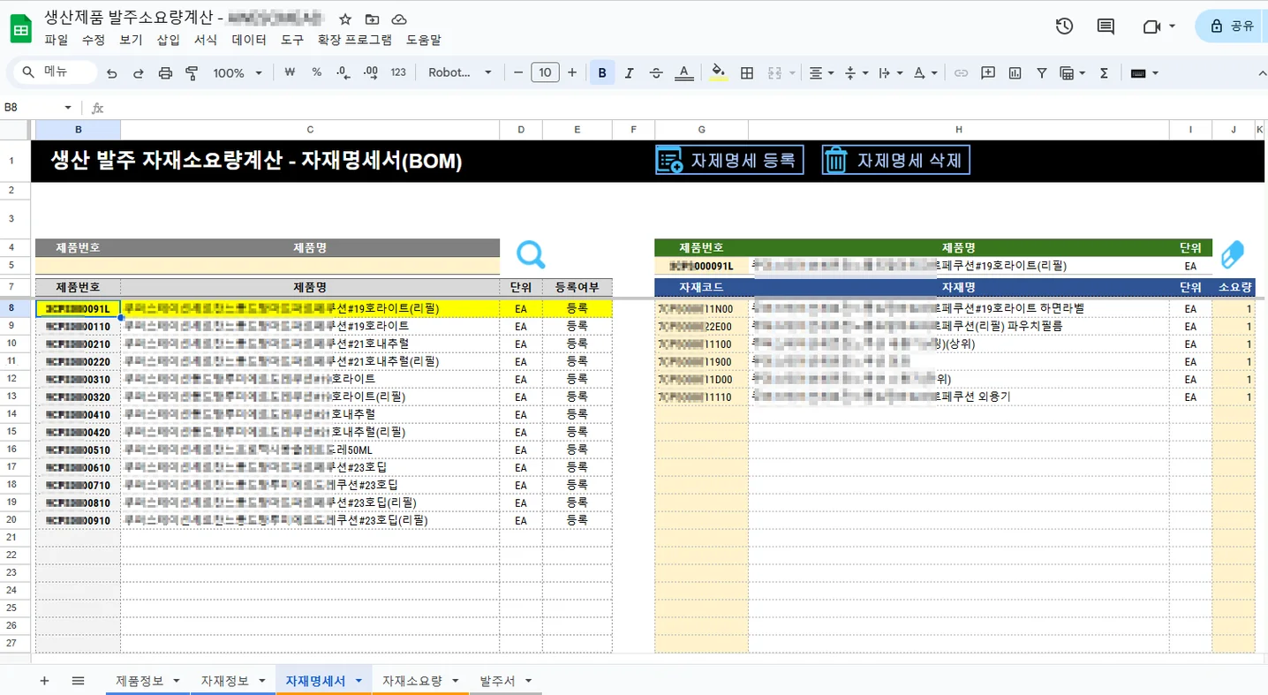
Task: Decrease decimal places icon
Action: tap(343, 72)
